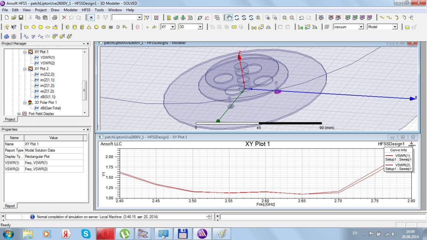Collapse the XY Plot 1 tree node
427x240 pixels.
click(25, 52)
